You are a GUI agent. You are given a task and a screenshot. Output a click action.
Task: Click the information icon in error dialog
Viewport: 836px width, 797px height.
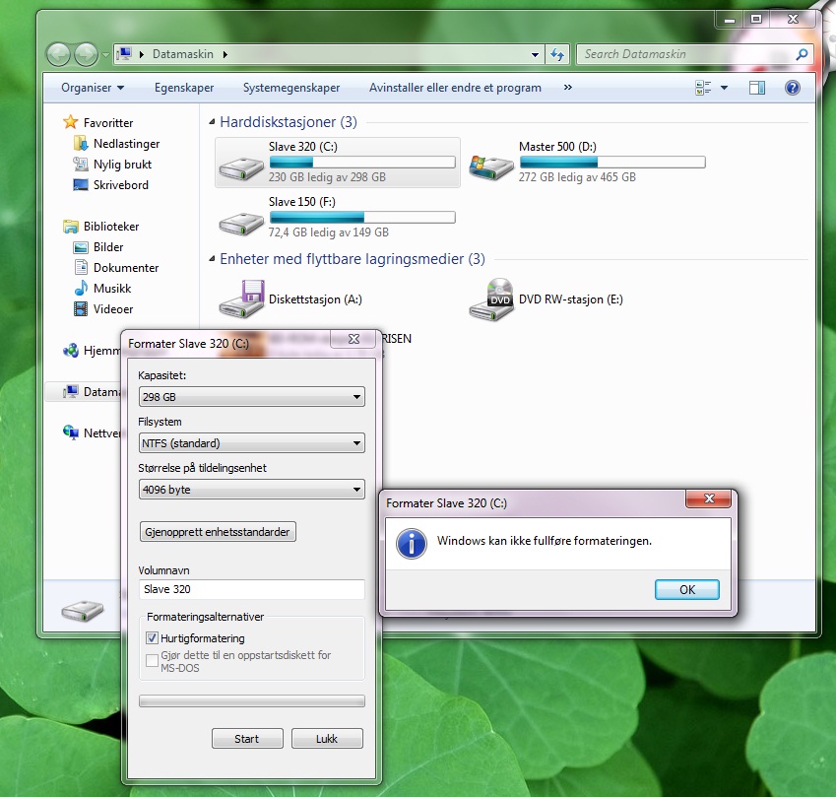coord(411,544)
